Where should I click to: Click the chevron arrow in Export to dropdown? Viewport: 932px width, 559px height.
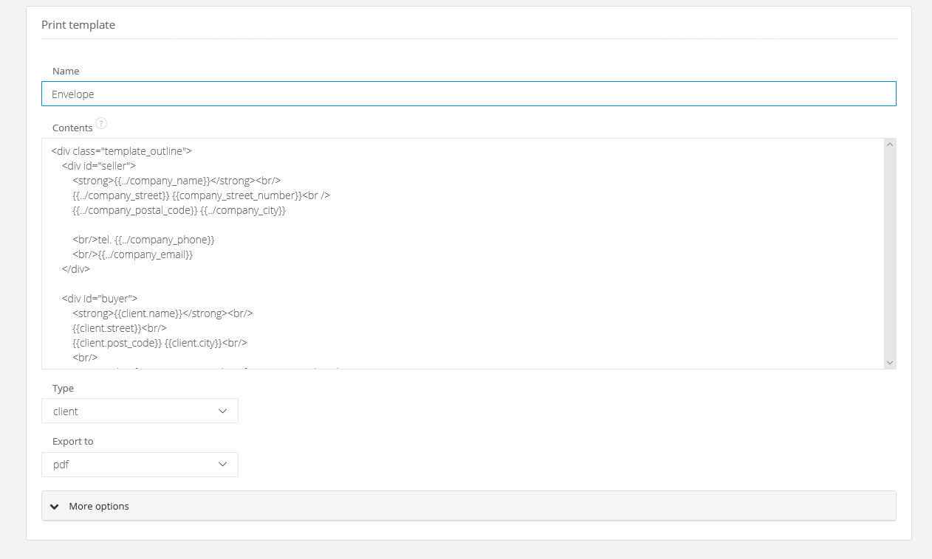(x=222, y=465)
